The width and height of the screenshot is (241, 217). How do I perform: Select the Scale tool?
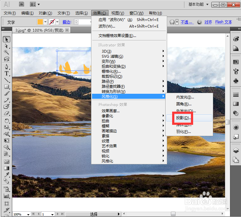click(7, 127)
